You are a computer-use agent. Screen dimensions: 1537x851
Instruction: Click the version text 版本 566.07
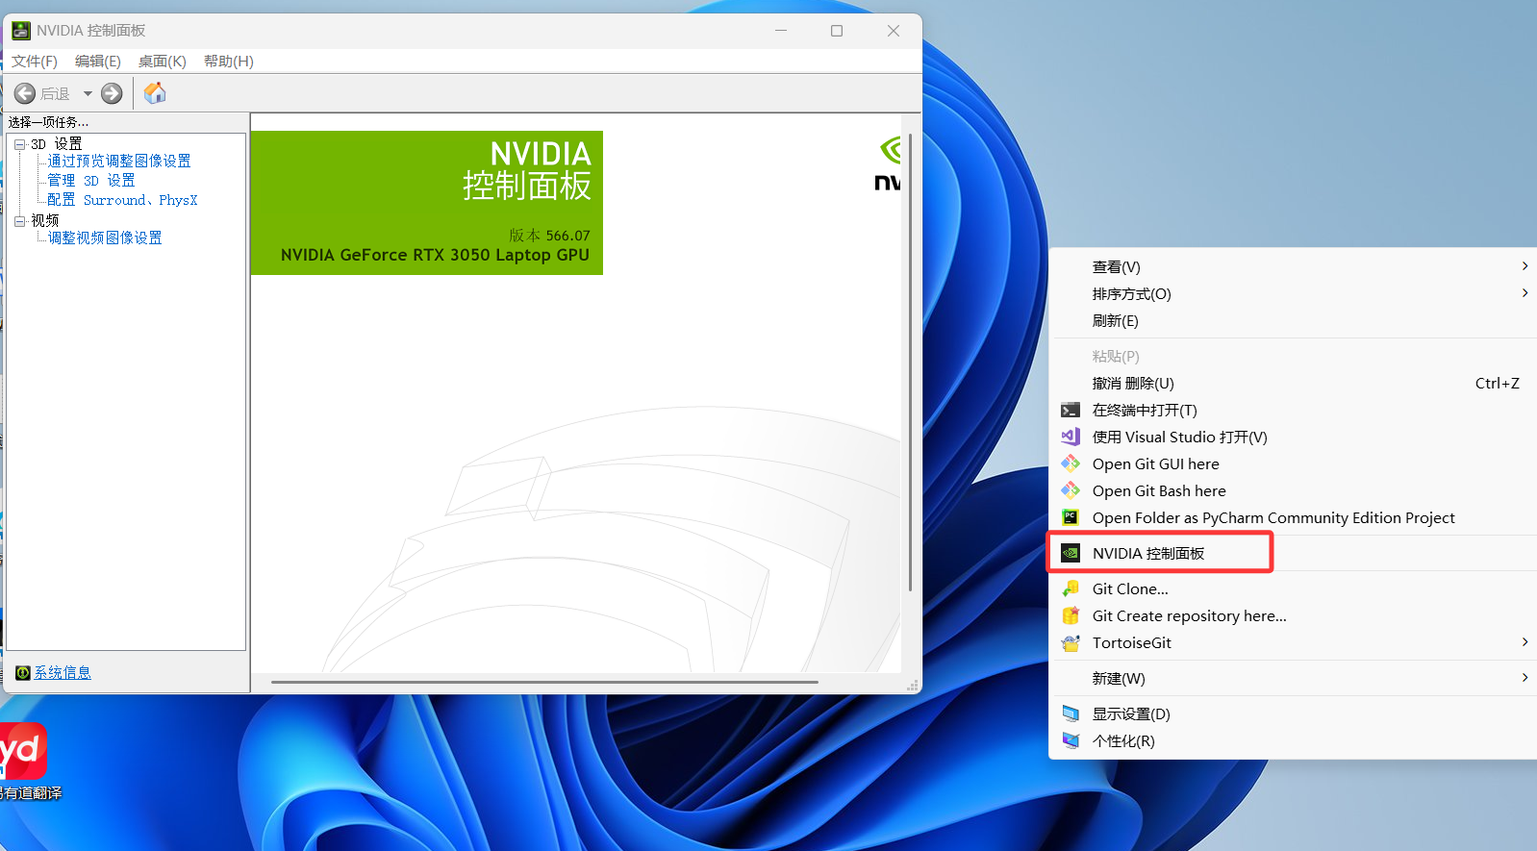[x=549, y=236]
